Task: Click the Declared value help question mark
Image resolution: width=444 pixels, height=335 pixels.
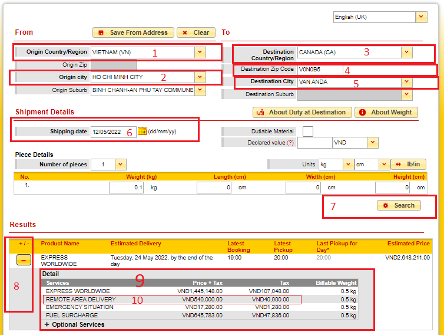Action: 290,143
